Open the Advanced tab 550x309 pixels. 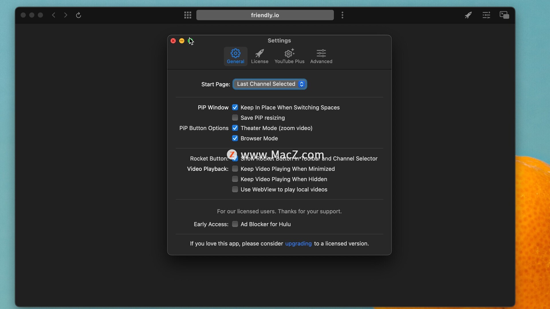point(321,56)
